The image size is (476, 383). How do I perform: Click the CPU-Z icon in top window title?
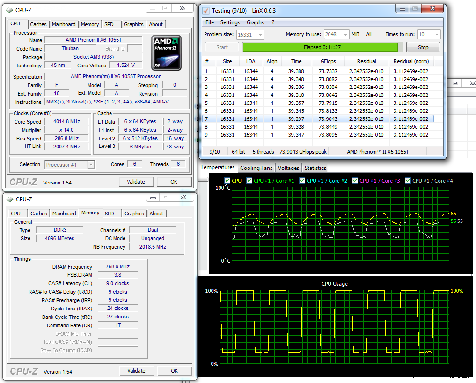10,9
